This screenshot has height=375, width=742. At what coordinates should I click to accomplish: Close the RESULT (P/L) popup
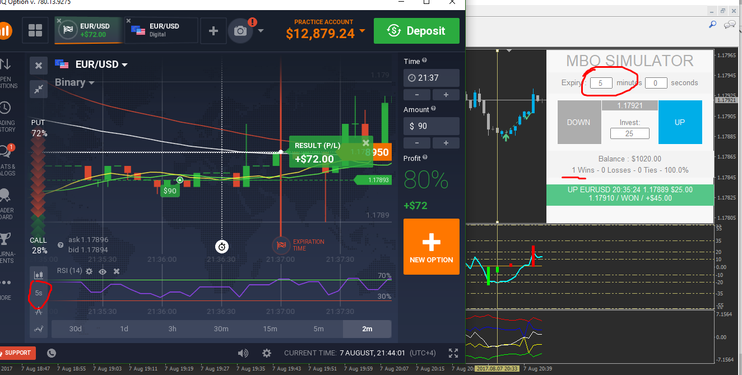pyautogui.click(x=366, y=143)
